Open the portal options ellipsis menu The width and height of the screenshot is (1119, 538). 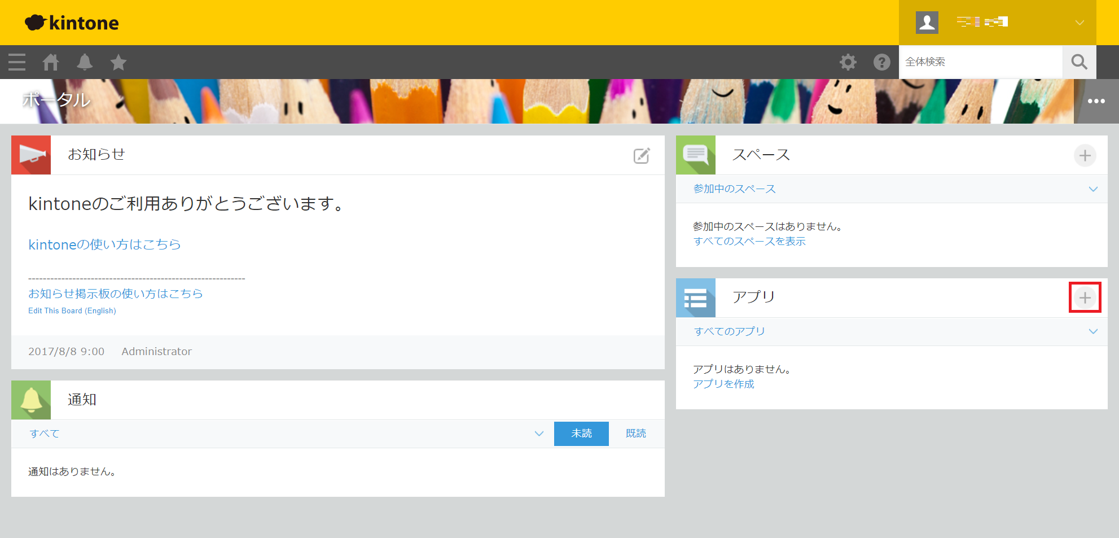point(1096,101)
